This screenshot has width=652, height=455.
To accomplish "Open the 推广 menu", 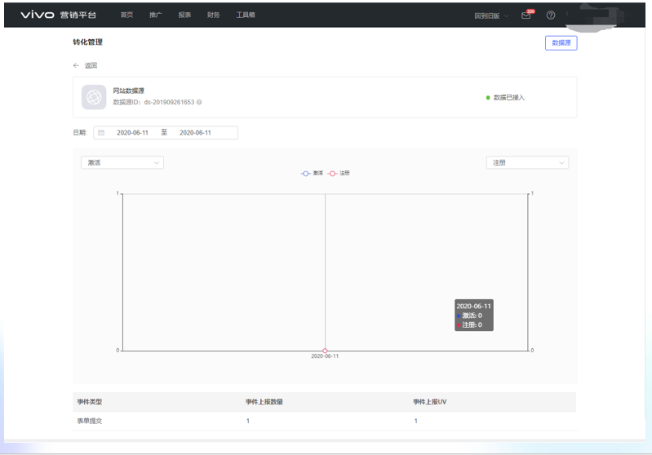I will click(156, 15).
